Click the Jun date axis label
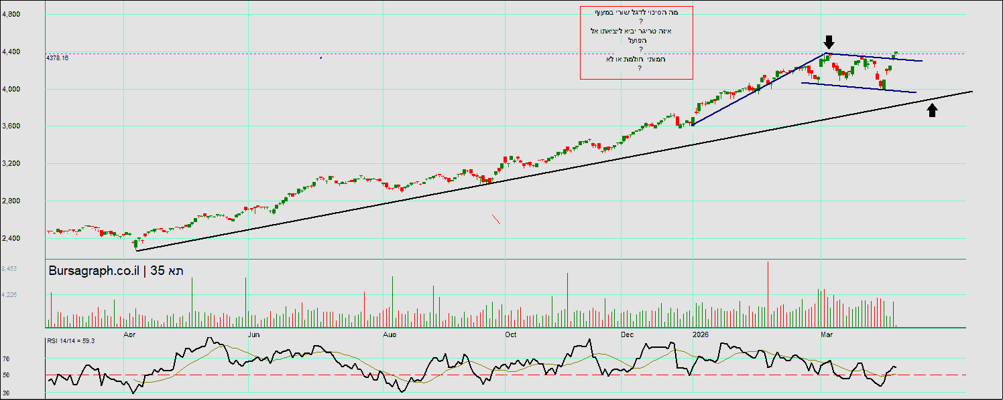 click(x=253, y=333)
